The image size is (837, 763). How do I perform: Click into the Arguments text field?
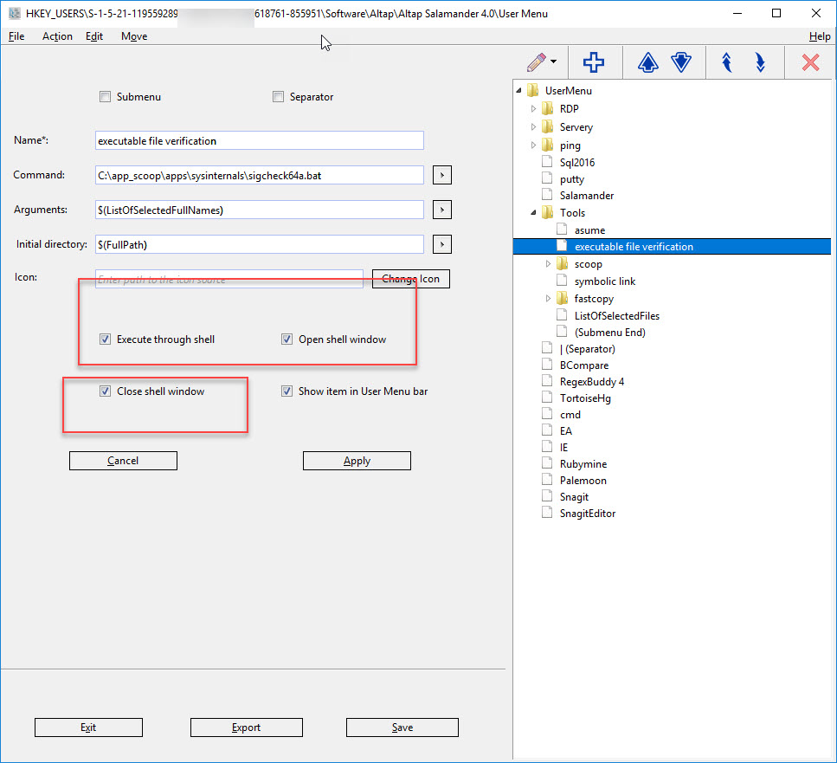260,210
